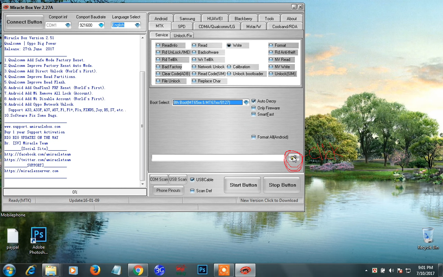443x277 pixels.
Task: Click the Connect Button
Action: pos(24,22)
